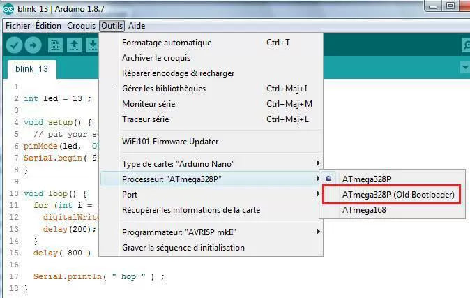Open the Édition menu
The height and width of the screenshot is (298, 470).
48,26
